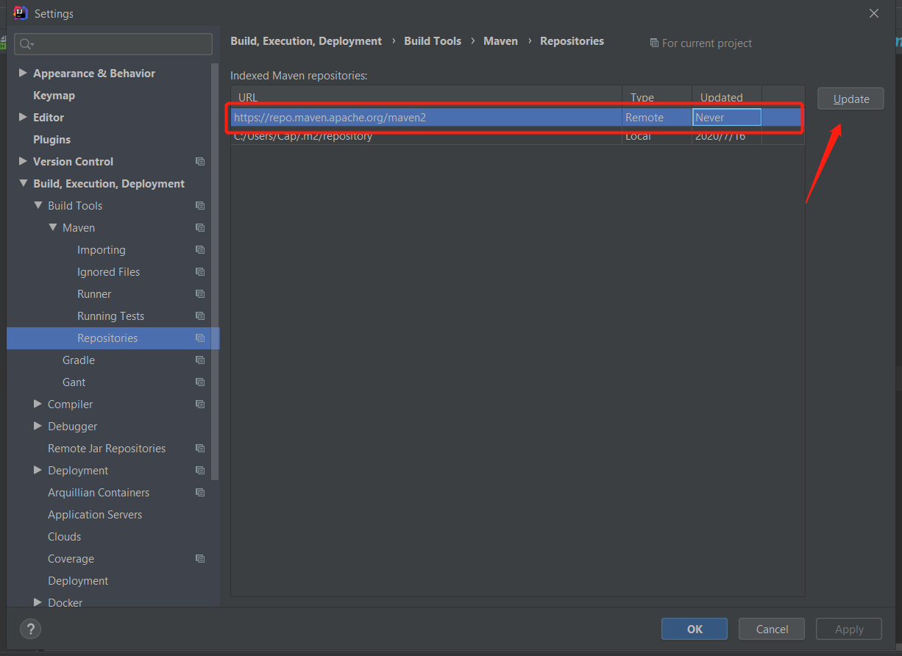Click the Cancel button
The height and width of the screenshot is (656, 902).
772,629
